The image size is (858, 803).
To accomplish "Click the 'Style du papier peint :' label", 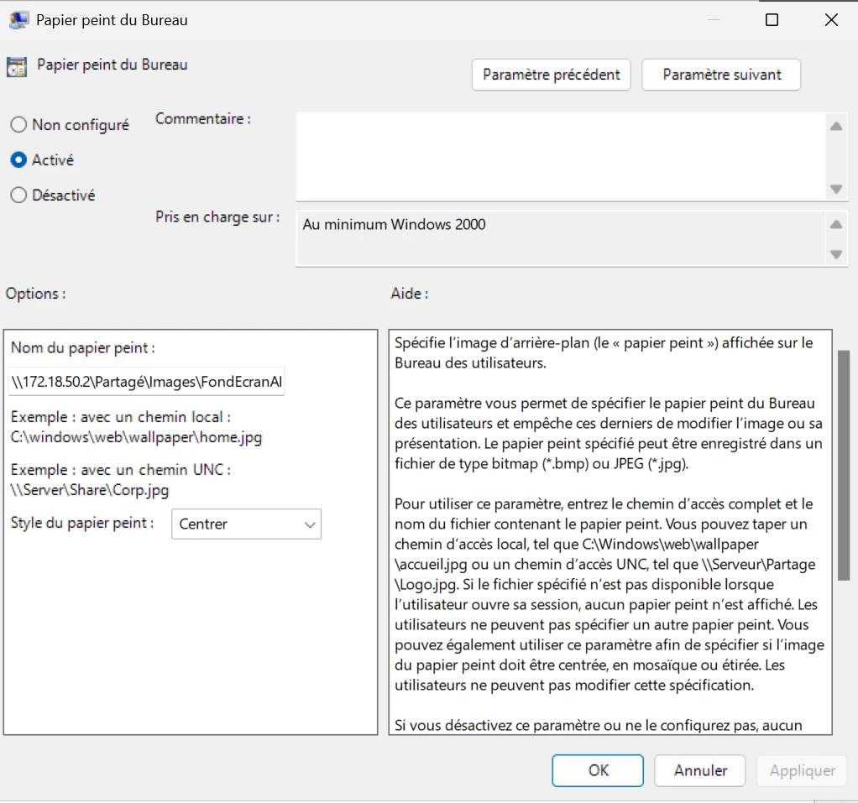I will (x=82, y=523).
